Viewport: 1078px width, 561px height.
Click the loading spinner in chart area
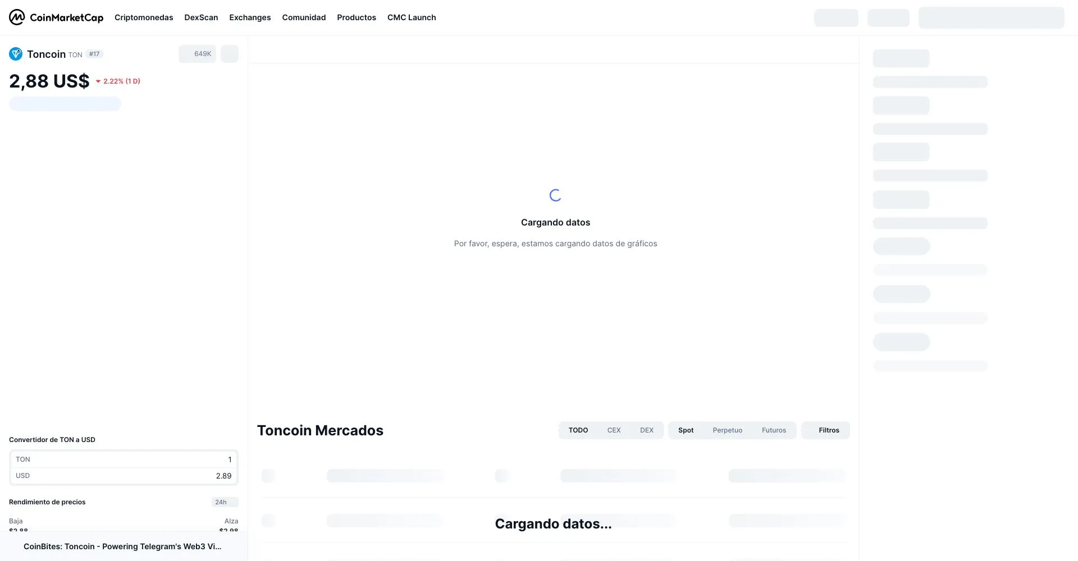click(x=555, y=195)
